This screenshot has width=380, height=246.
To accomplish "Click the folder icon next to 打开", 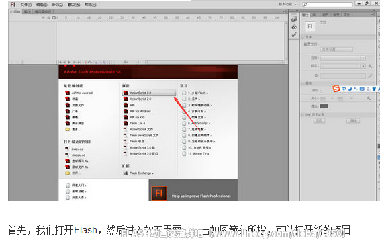I will [67, 173].
